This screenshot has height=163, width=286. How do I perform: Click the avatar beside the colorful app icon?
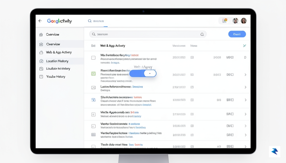point(235,21)
